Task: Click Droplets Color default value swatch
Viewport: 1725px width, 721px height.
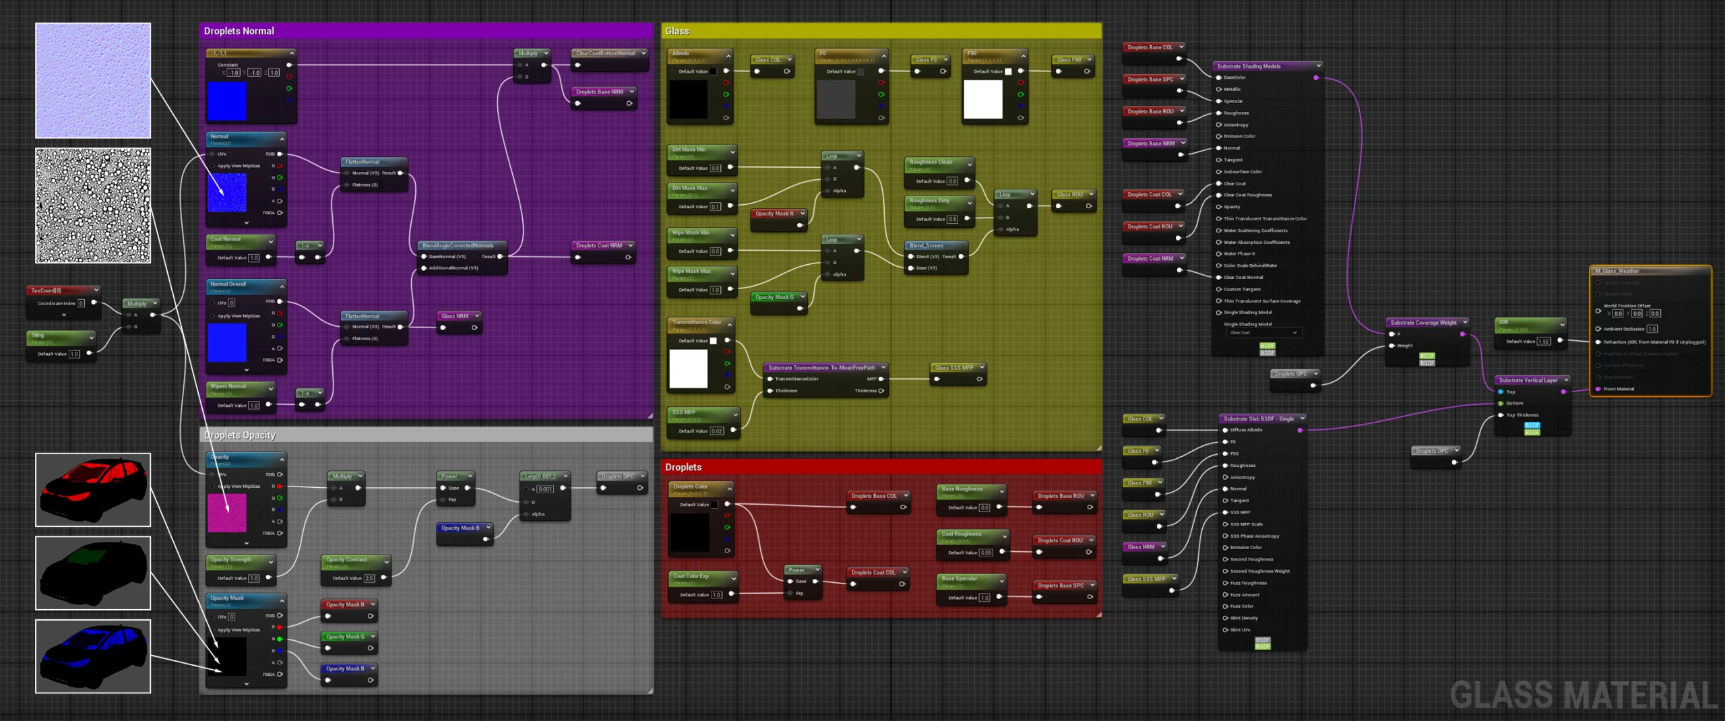Action: click(714, 505)
